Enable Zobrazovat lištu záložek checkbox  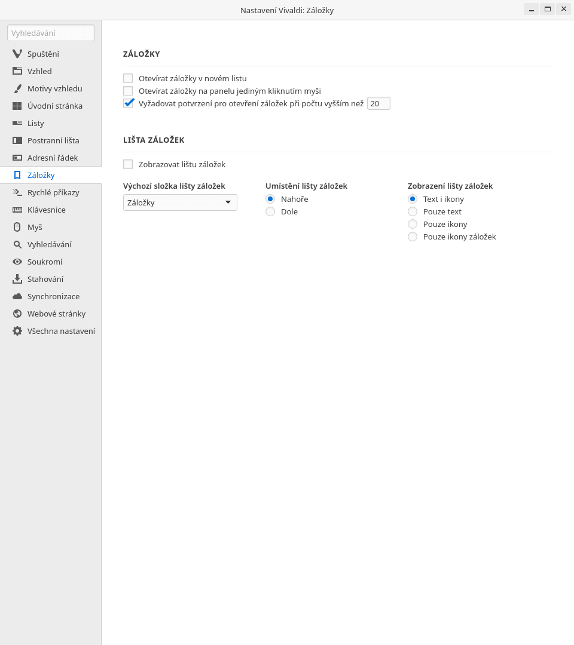(128, 165)
